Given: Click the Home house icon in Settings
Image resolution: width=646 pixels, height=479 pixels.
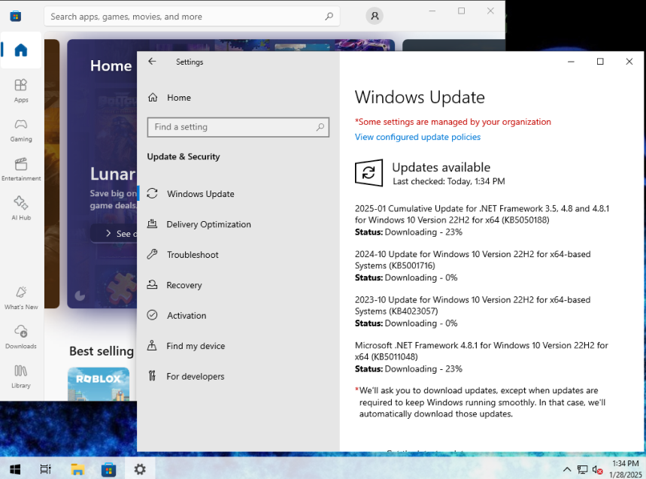Looking at the screenshot, I should [153, 98].
